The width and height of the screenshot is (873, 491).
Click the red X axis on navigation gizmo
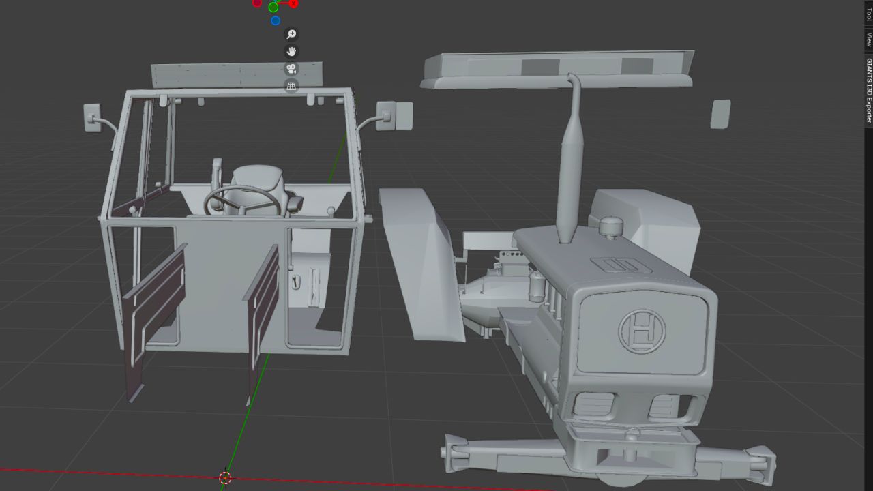[x=293, y=3]
